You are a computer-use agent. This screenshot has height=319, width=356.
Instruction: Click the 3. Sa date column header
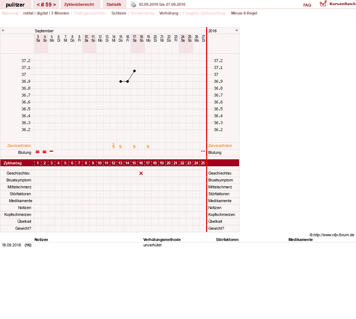coord(38,38)
